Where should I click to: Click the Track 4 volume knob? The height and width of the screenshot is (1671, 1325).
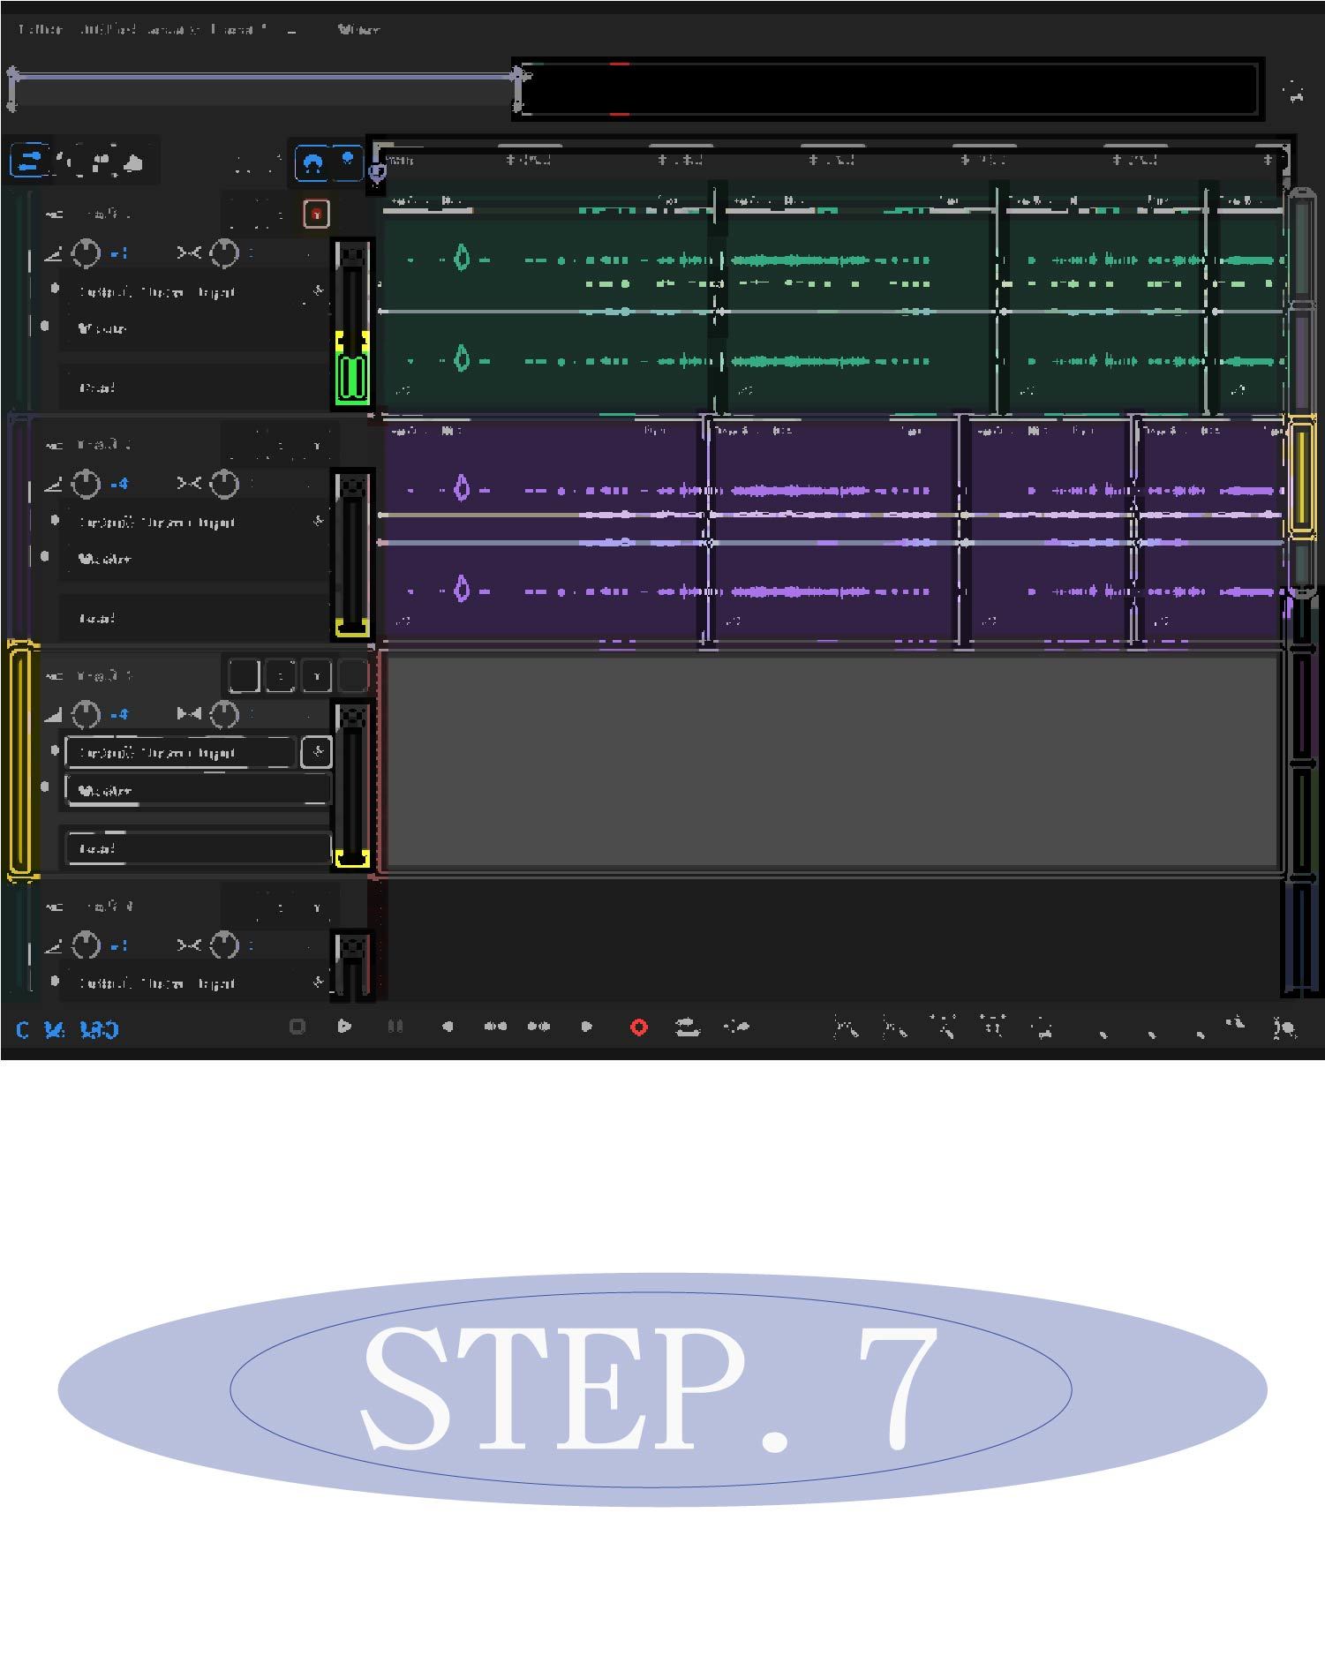[x=86, y=945]
